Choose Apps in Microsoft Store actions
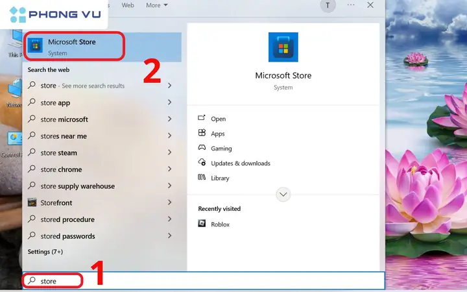Screen dimensions: 467x292 pos(218,134)
